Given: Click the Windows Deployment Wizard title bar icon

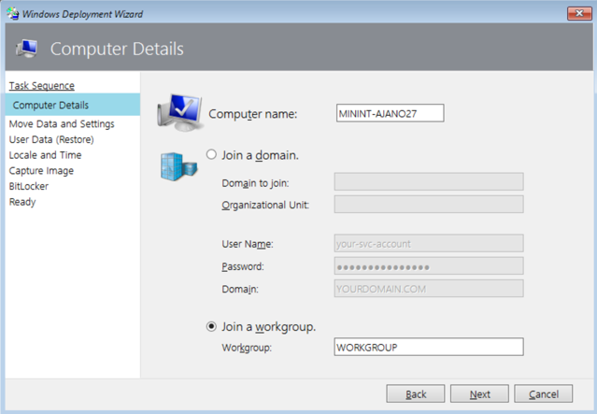Looking at the screenshot, I should pos(12,14).
